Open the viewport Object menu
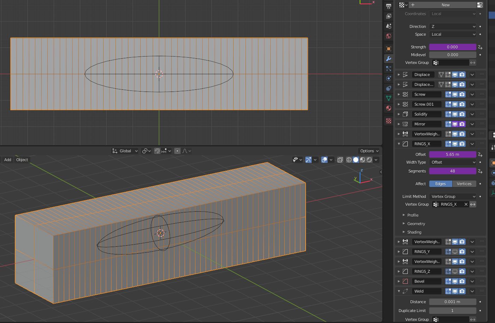Screen dimensions: 495x323 22,160
